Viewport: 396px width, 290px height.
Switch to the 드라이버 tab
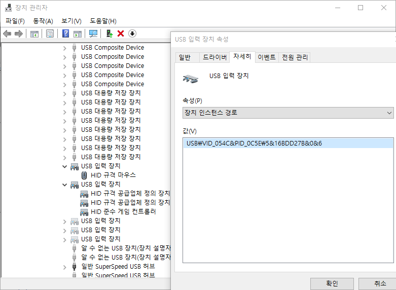(x=214, y=57)
